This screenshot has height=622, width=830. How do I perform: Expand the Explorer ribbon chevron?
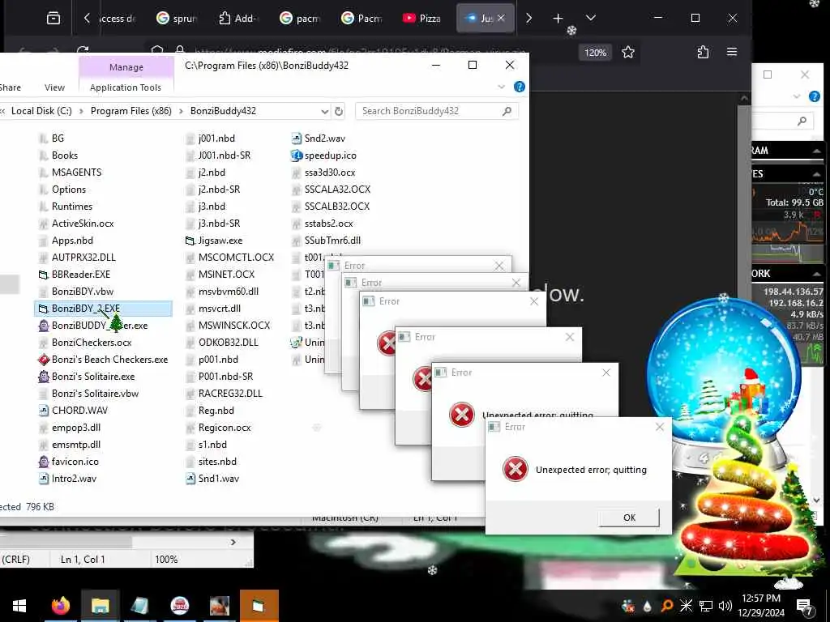click(501, 87)
